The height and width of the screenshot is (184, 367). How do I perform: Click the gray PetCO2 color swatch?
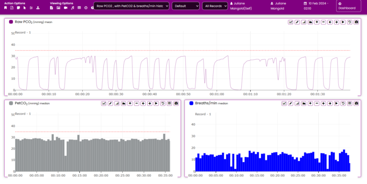11,103
